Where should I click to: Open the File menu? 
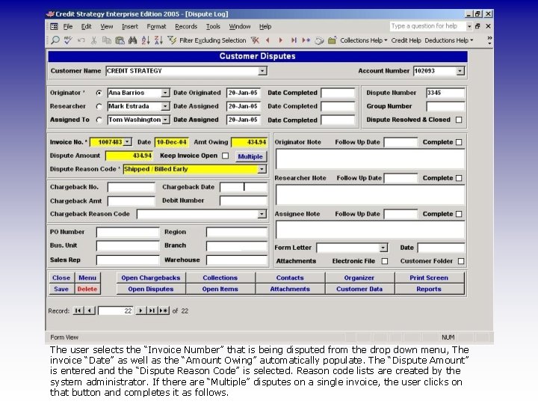pyautogui.click(x=68, y=26)
